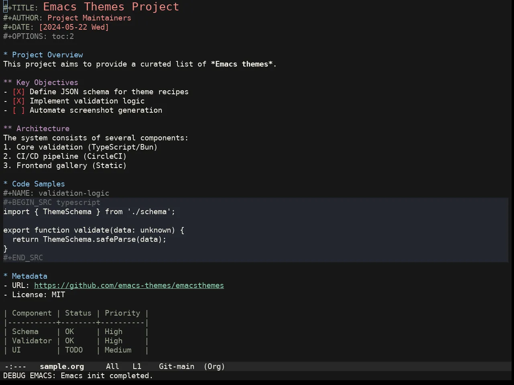Open the github.com emacsthemes URL link
This screenshot has height=385, width=514.
click(x=129, y=286)
